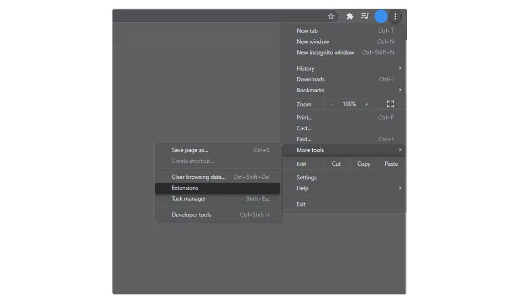
Task: Open a New incognito window
Action: (343, 52)
